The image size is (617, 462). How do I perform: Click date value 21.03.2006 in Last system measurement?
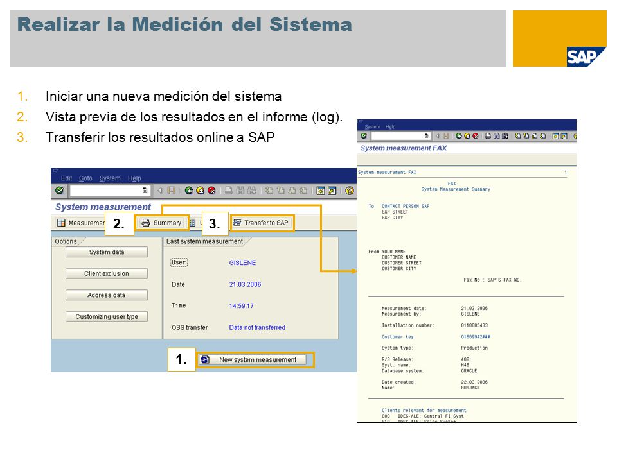coord(245,284)
